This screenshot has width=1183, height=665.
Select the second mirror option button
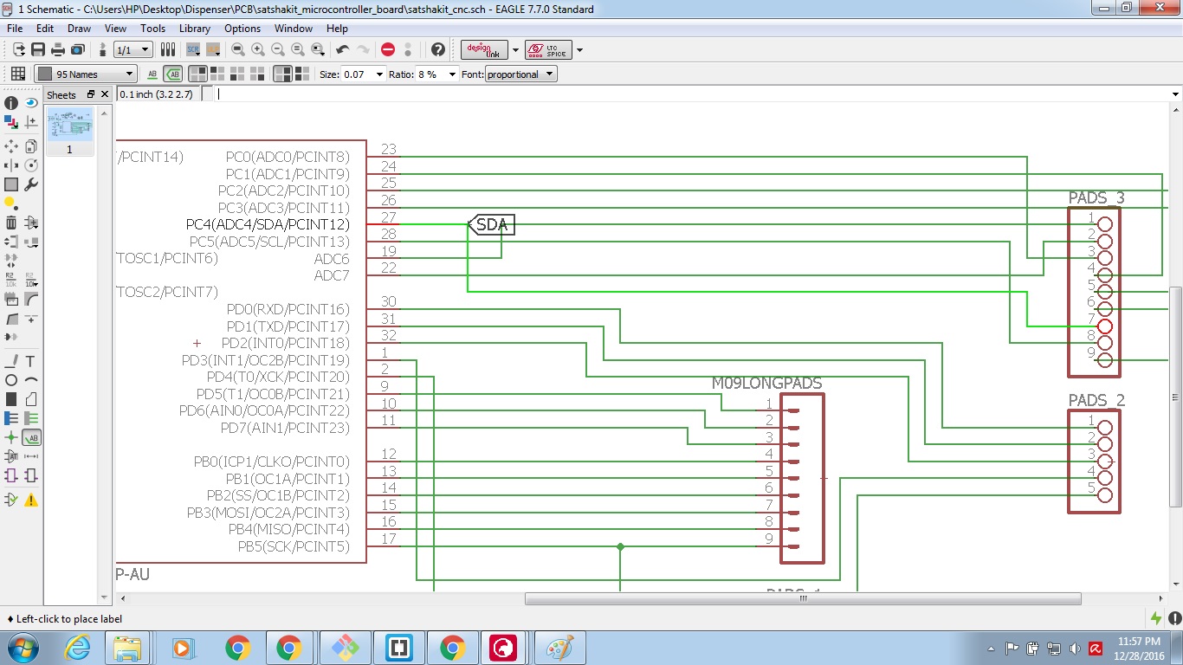click(301, 74)
